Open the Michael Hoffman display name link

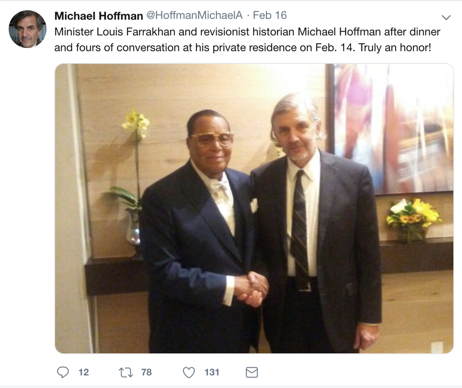(x=98, y=16)
